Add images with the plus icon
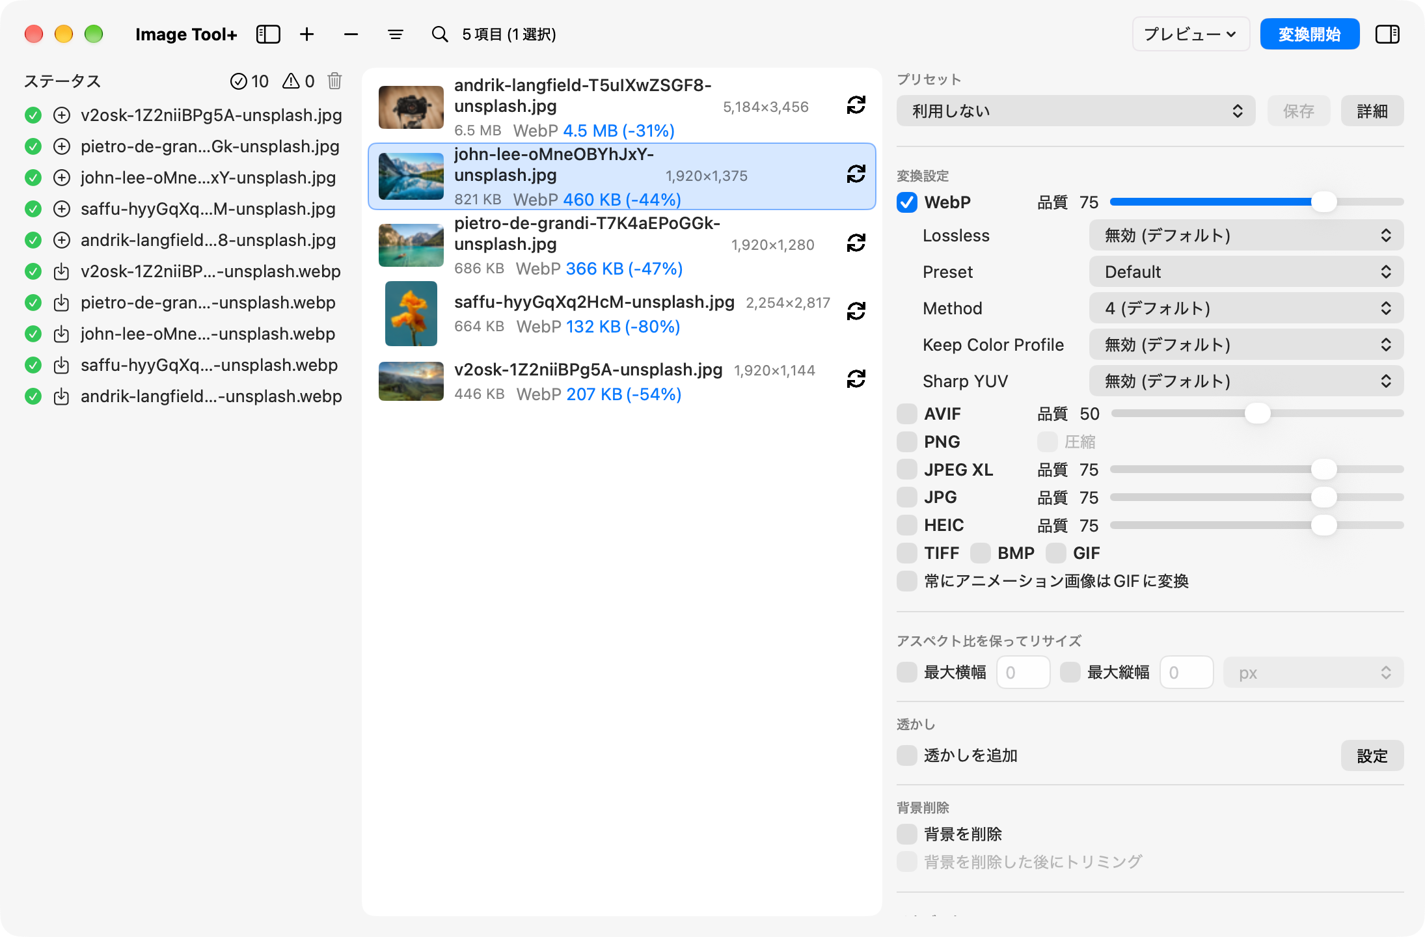1425x937 pixels. pos(307,34)
